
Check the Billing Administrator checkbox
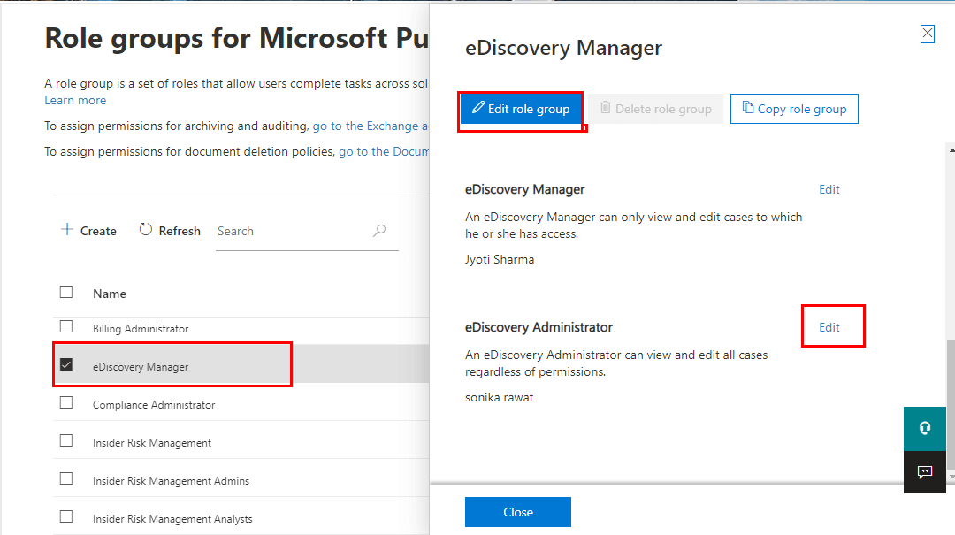click(x=66, y=326)
